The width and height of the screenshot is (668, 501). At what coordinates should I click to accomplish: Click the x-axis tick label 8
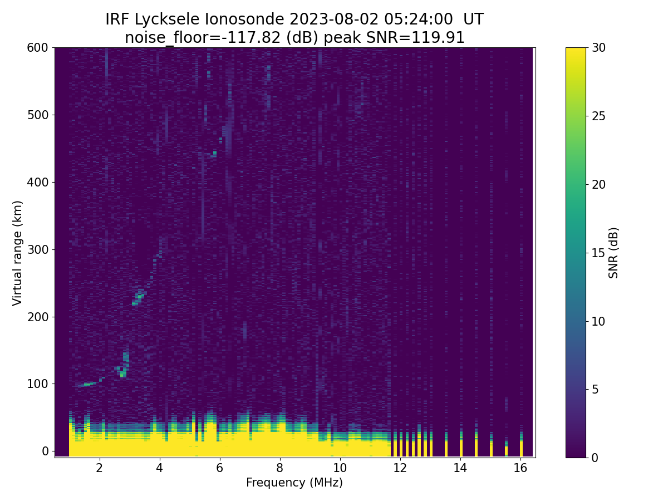coord(279,468)
